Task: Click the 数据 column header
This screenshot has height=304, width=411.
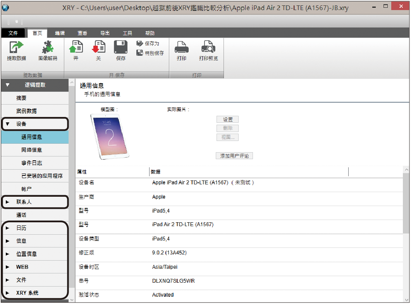Action: [249, 172]
